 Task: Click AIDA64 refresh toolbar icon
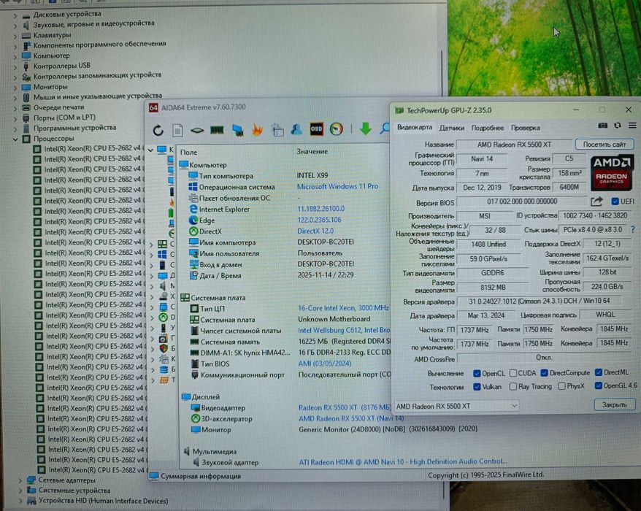[x=158, y=131]
